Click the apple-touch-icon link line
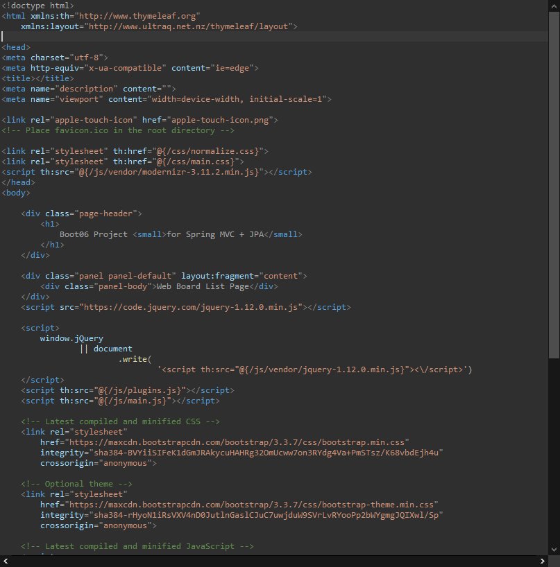The height and width of the screenshot is (567, 560). (139, 120)
